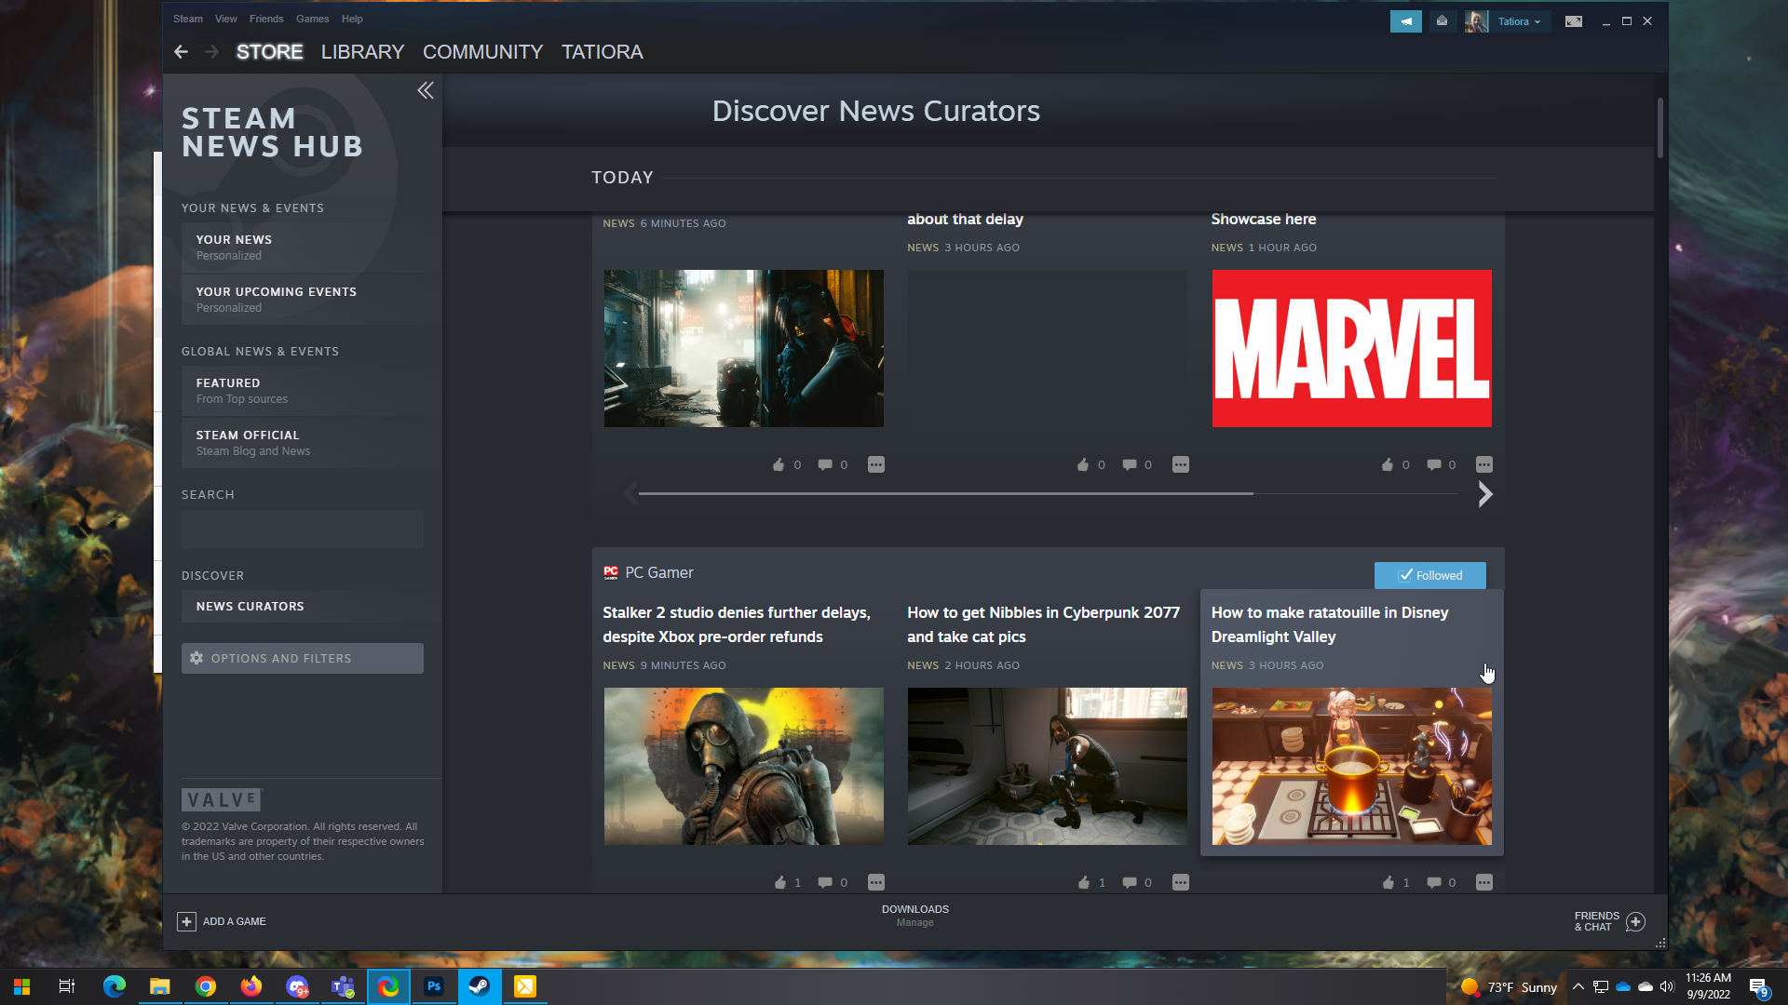Open more options for ratatouille article
Viewport: 1788px width, 1005px height.
[1484, 882]
